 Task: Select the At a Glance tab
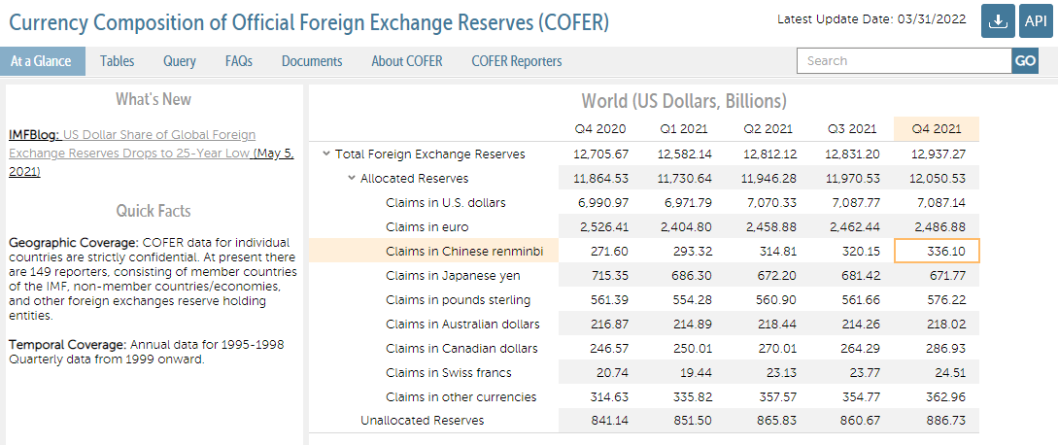(41, 61)
